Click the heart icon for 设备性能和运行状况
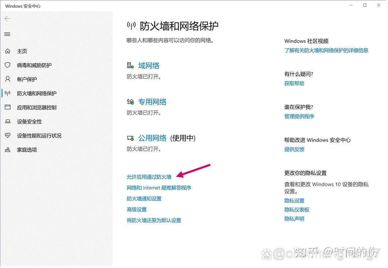 coord(8,135)
